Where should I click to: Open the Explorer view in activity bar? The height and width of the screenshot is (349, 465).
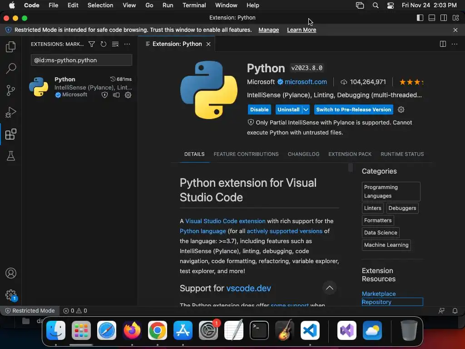click(11, 47)
